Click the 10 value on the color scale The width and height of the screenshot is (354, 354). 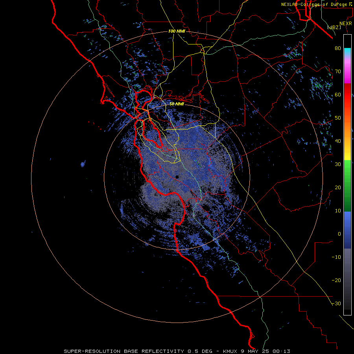(338, 211)
